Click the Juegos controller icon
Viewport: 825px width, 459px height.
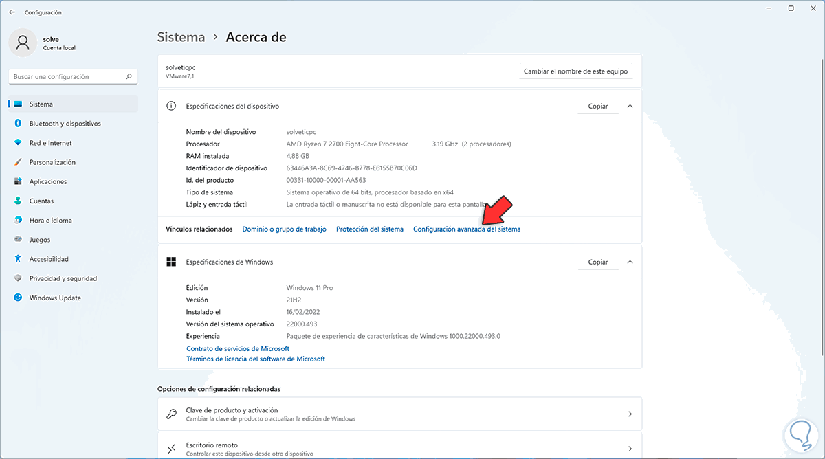18,240
